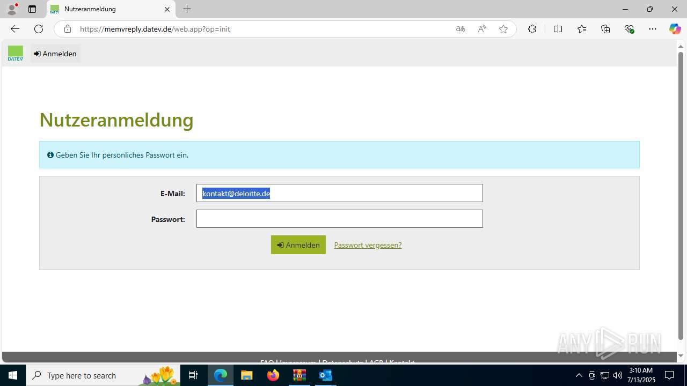
Task: Open the Anmelden menu item in header
Action: point(55,54)
